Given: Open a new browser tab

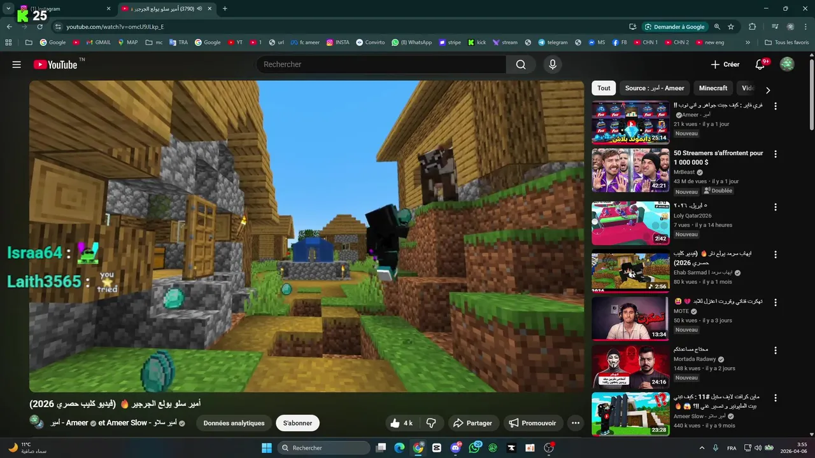Looking at the screenshot, I should click(x=225, y=9).
